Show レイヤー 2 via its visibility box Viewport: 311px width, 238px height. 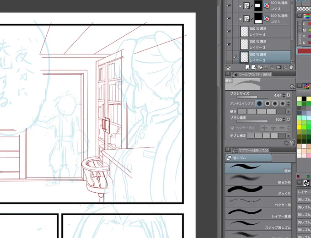[229, 57]
